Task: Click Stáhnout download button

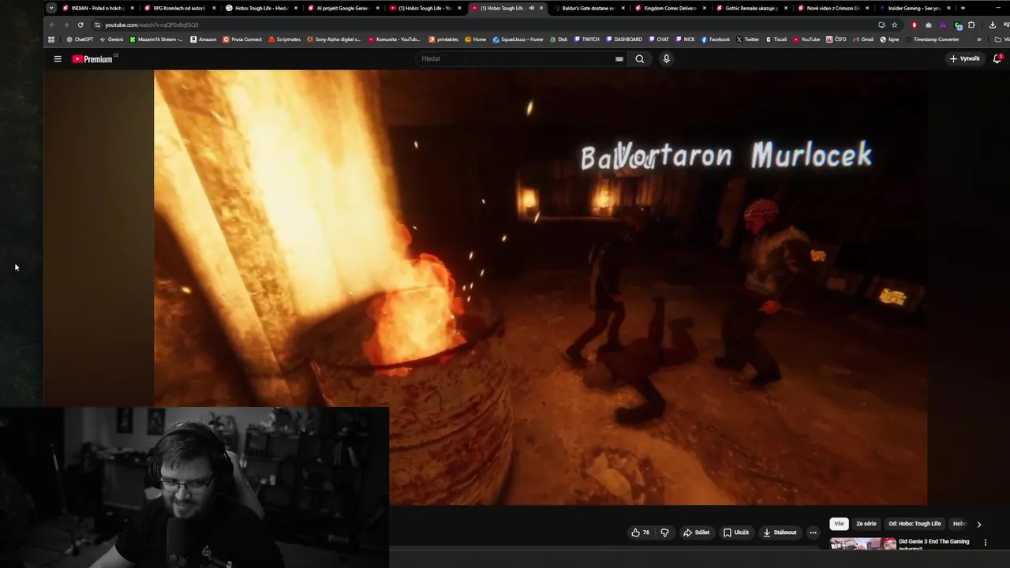Action: [780, 532]
